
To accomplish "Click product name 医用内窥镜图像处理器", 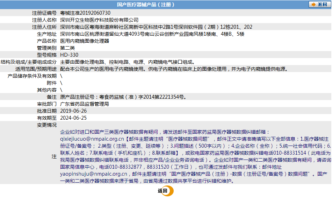I will tap(85, 41).
